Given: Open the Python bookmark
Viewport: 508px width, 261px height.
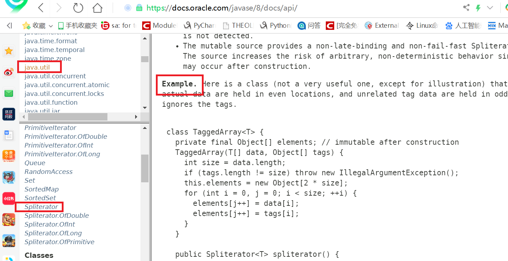Looking at the screenshot, I should point(276,25).
